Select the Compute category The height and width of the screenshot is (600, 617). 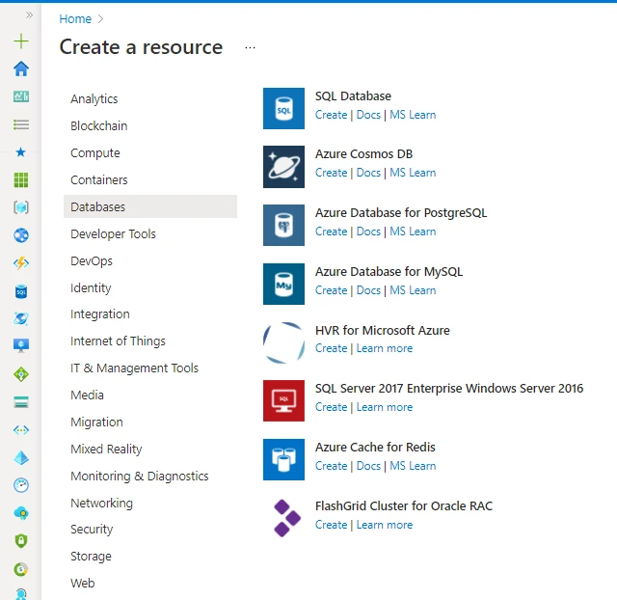(x=95, y=153)
